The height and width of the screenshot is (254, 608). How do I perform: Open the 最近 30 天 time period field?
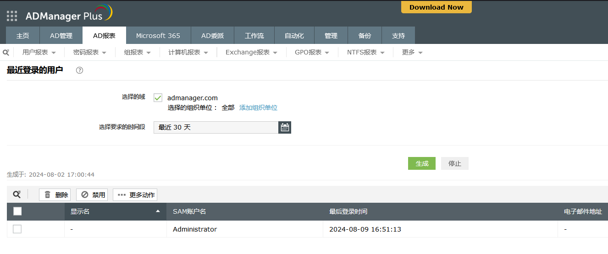click(216, 127)
